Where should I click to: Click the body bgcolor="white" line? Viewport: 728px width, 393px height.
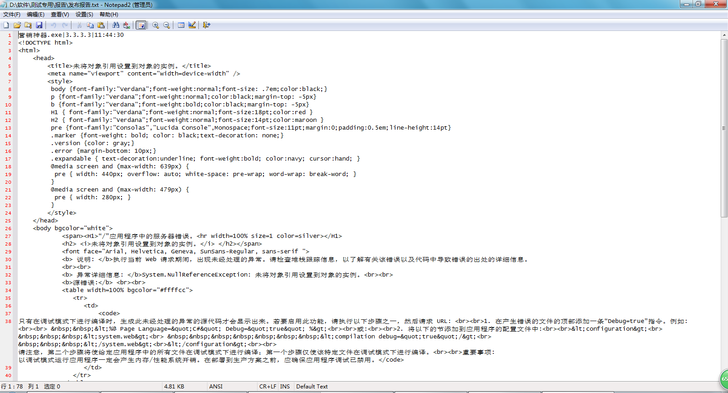(73, 228)
